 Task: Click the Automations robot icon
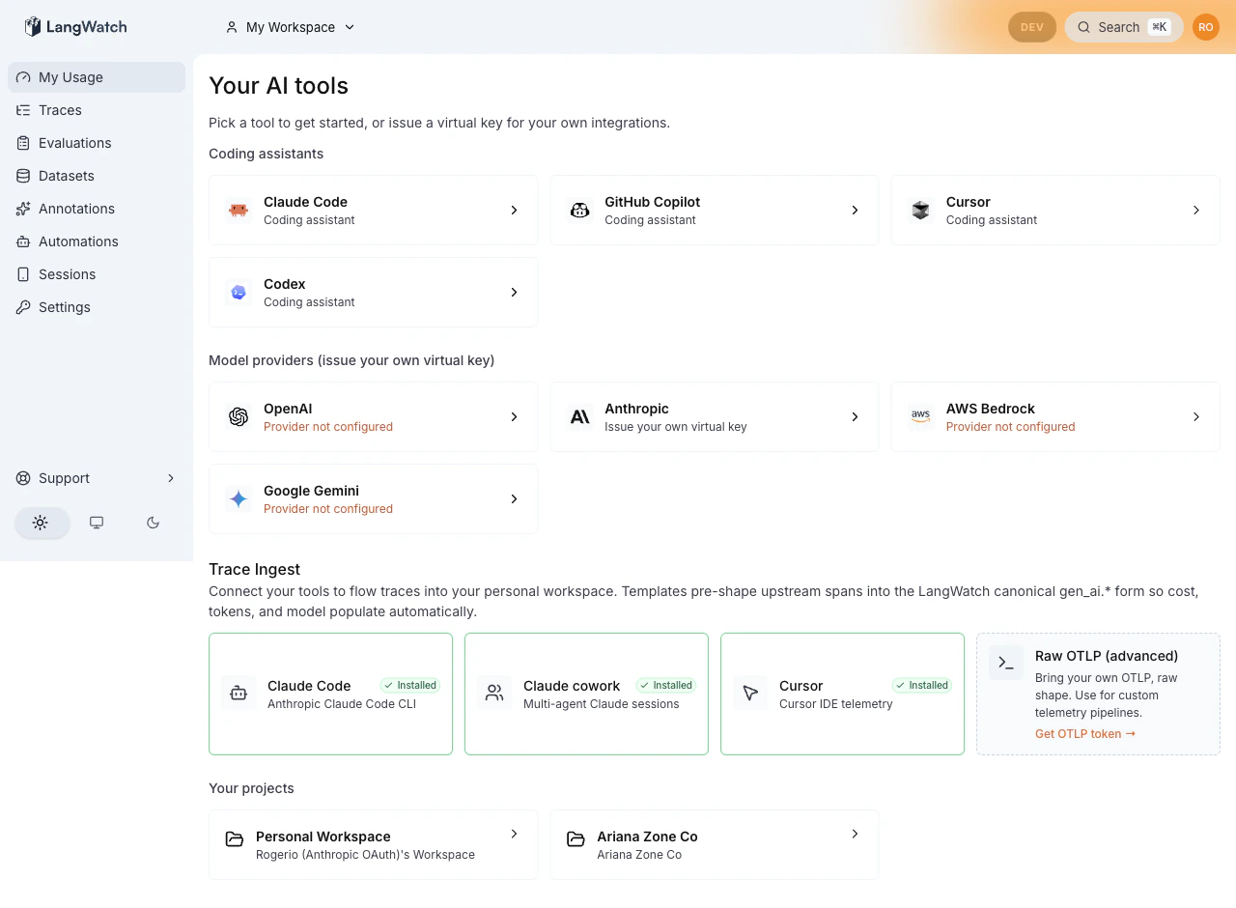pyautogui.click(x=23, y=241)
